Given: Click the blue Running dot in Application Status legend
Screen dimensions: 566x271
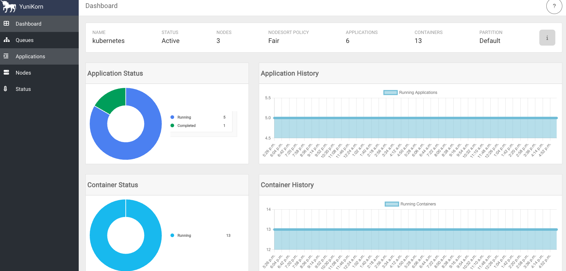Looking at the screenshot, I should (172, 117).
